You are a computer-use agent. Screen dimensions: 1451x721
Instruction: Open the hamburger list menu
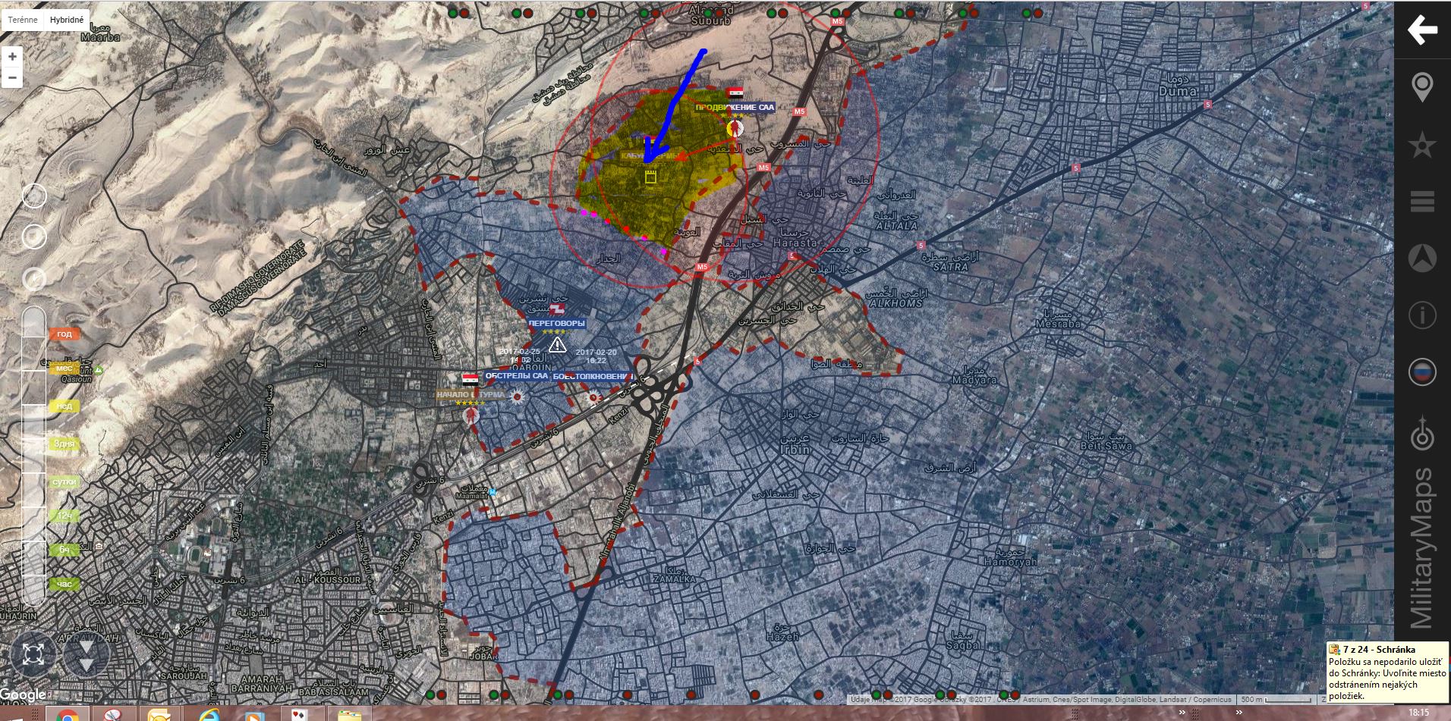pos(1422,202)
